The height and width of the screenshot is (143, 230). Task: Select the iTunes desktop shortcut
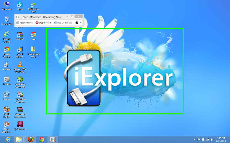coord(6,96)
